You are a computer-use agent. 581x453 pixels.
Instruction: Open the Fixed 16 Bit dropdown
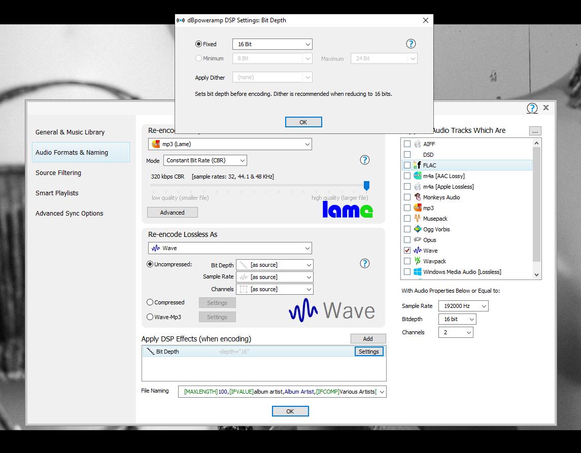tap(272, 44)
